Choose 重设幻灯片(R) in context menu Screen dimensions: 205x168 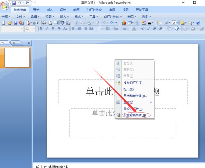[x=135, y=109]
